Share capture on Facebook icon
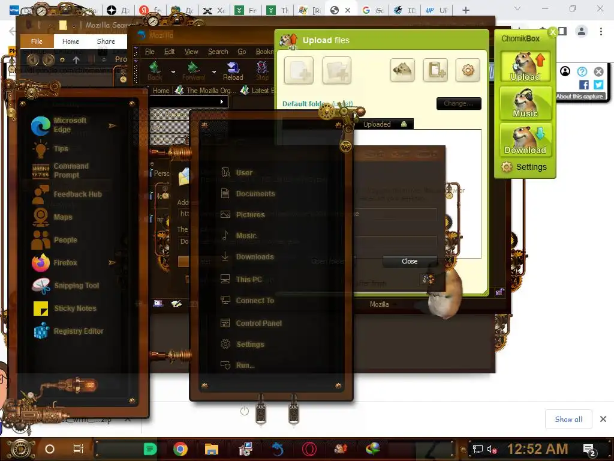614x461 pixels. tap(584, 84)
